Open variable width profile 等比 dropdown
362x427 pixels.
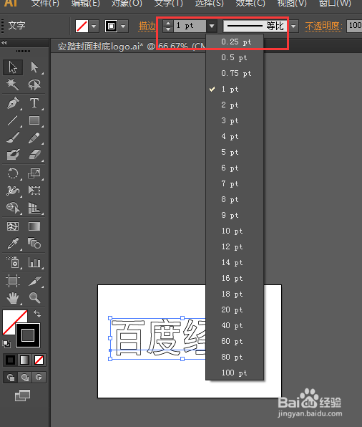pyautogui.click(x=293, y=27)
